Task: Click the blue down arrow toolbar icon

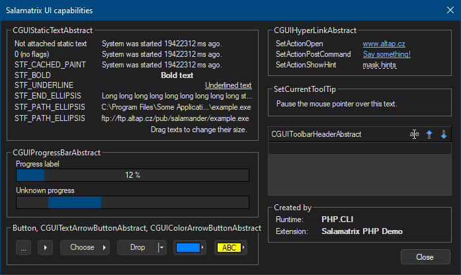Action: (x=444, y=134)
